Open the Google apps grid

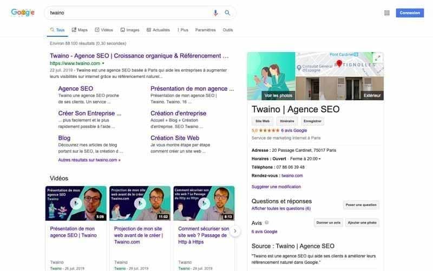coord(387,12)
